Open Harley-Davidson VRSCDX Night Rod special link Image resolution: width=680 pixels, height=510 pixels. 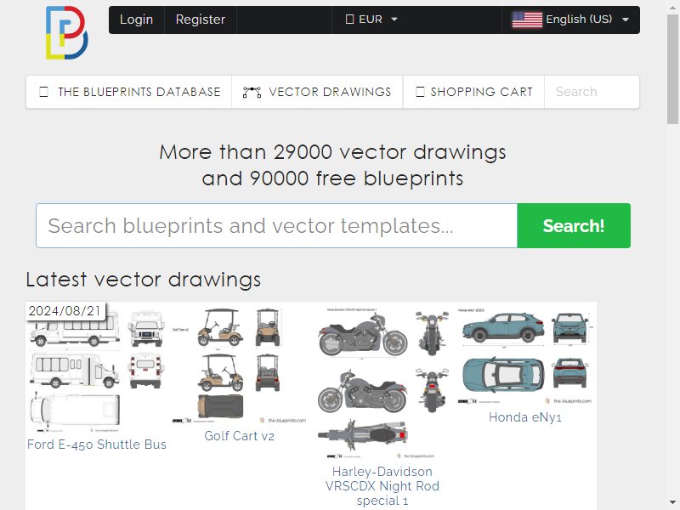click(382, 485)
